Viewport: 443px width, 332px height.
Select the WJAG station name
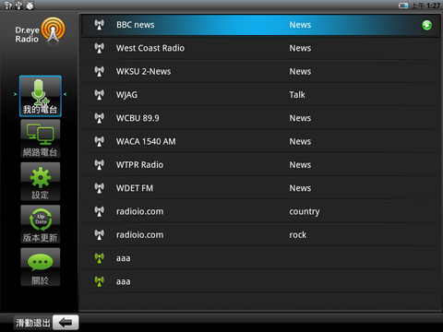click(x=126, y=95)
